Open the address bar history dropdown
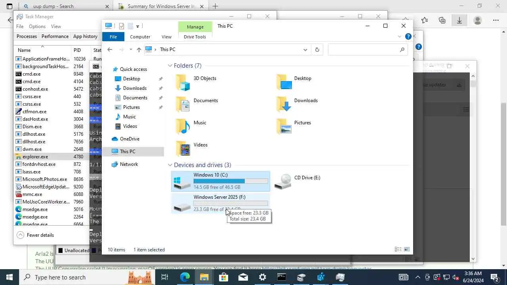 click(x=305, y=49)
